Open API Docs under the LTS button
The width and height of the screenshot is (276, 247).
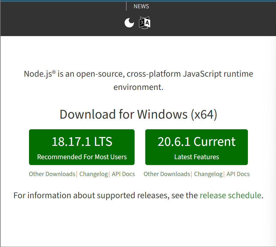coord(123,174)
